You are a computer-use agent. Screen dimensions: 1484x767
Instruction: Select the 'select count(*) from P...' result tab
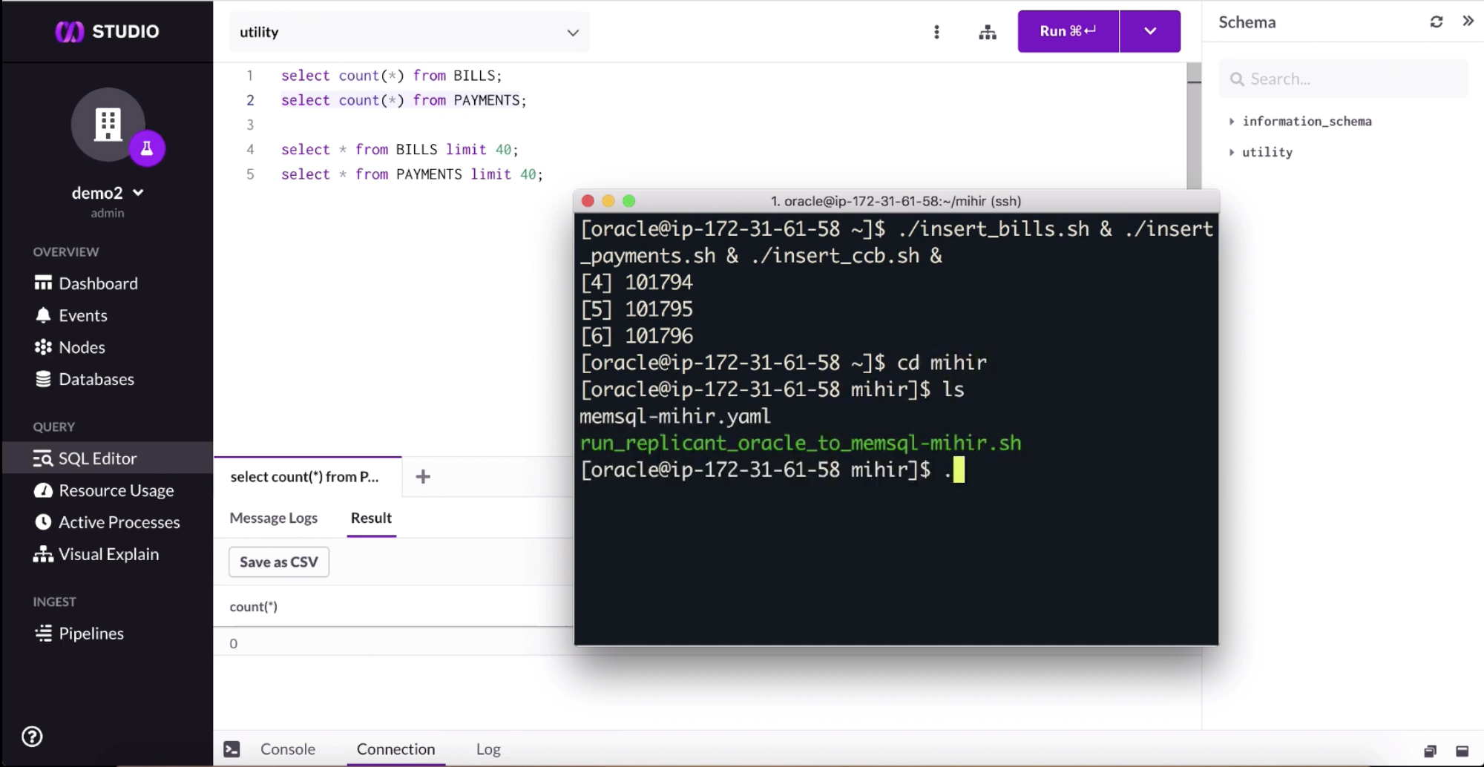click(x=307, y=477)
